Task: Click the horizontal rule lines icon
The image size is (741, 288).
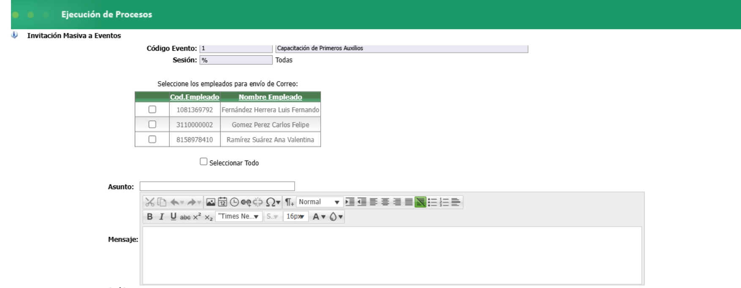Action: pyautogui.click(x=456, y=202)
